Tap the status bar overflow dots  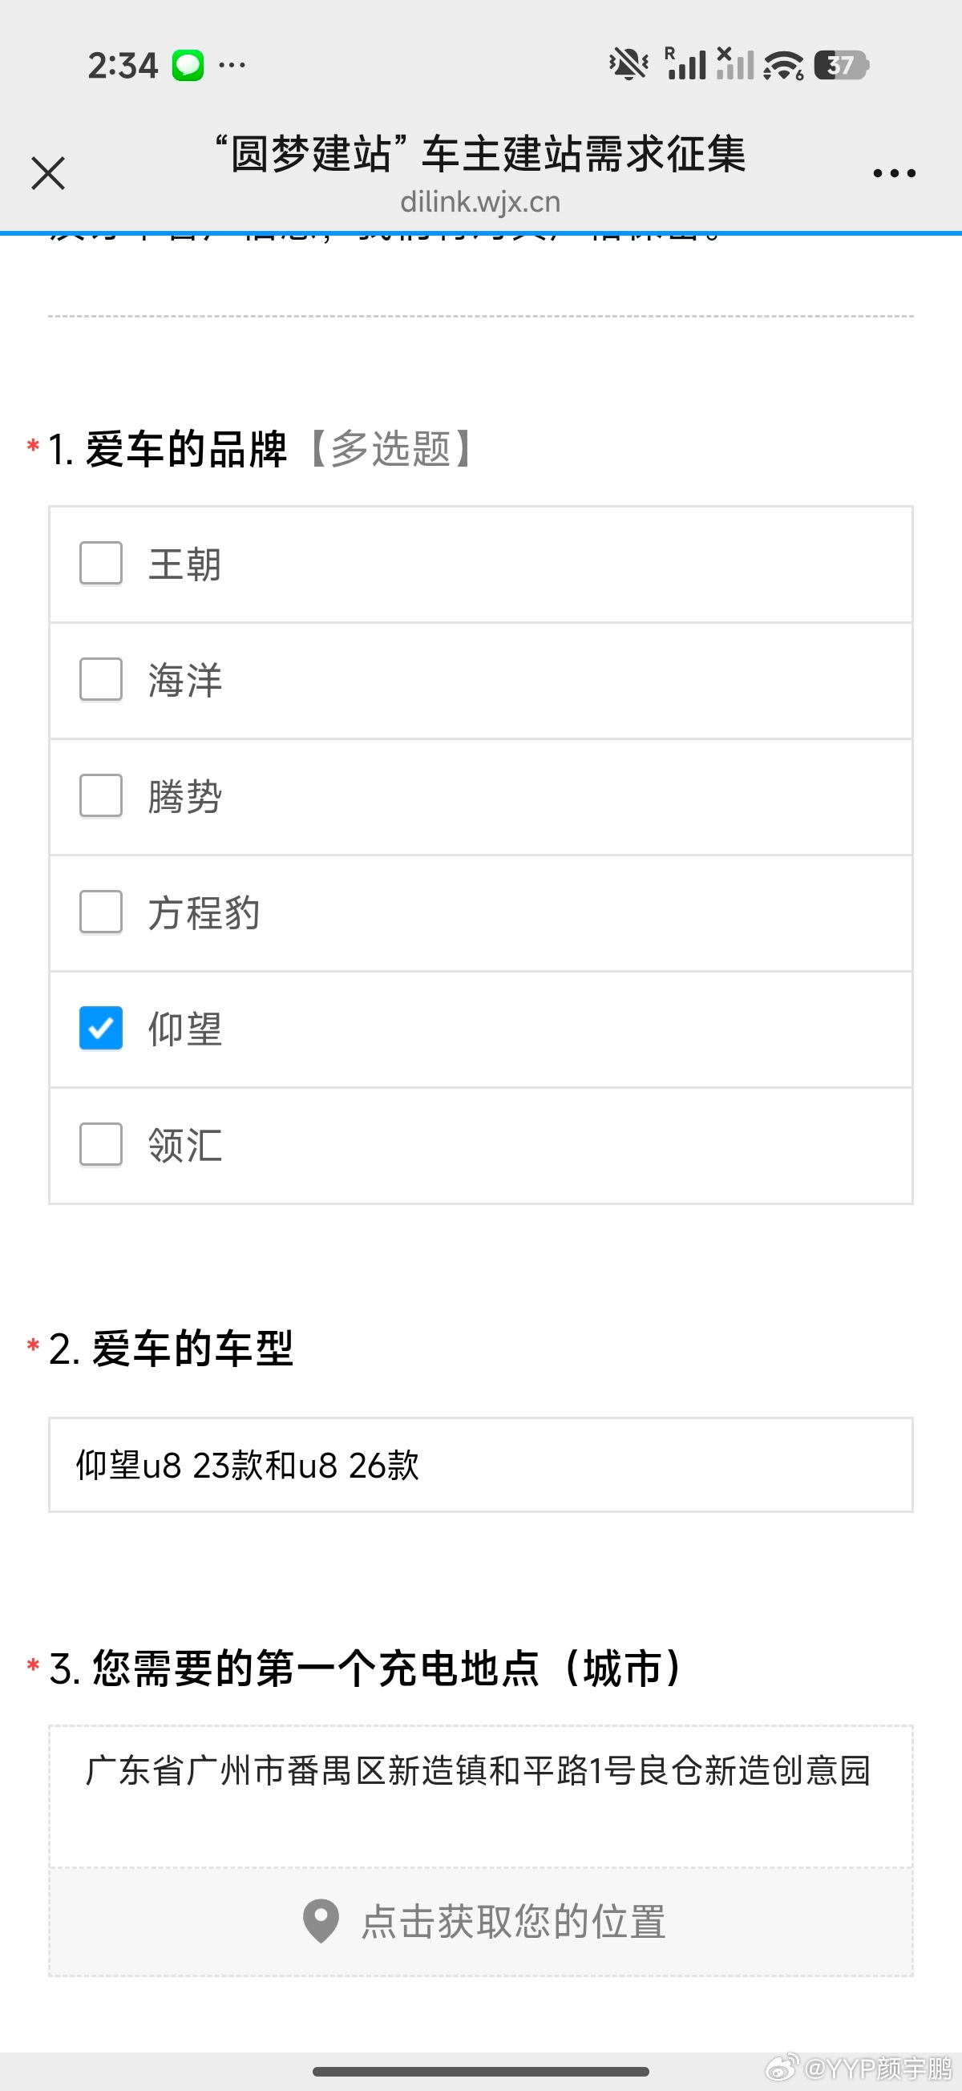pyautogui.click(x=232, y=65)
